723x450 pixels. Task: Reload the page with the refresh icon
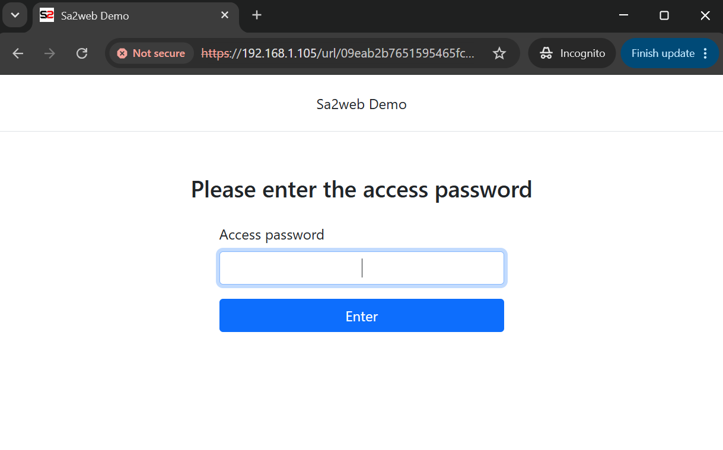tap(82, 53)
